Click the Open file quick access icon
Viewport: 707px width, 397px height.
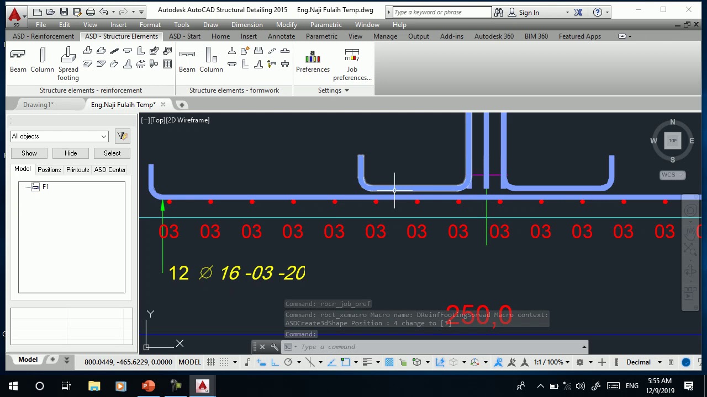50,12
